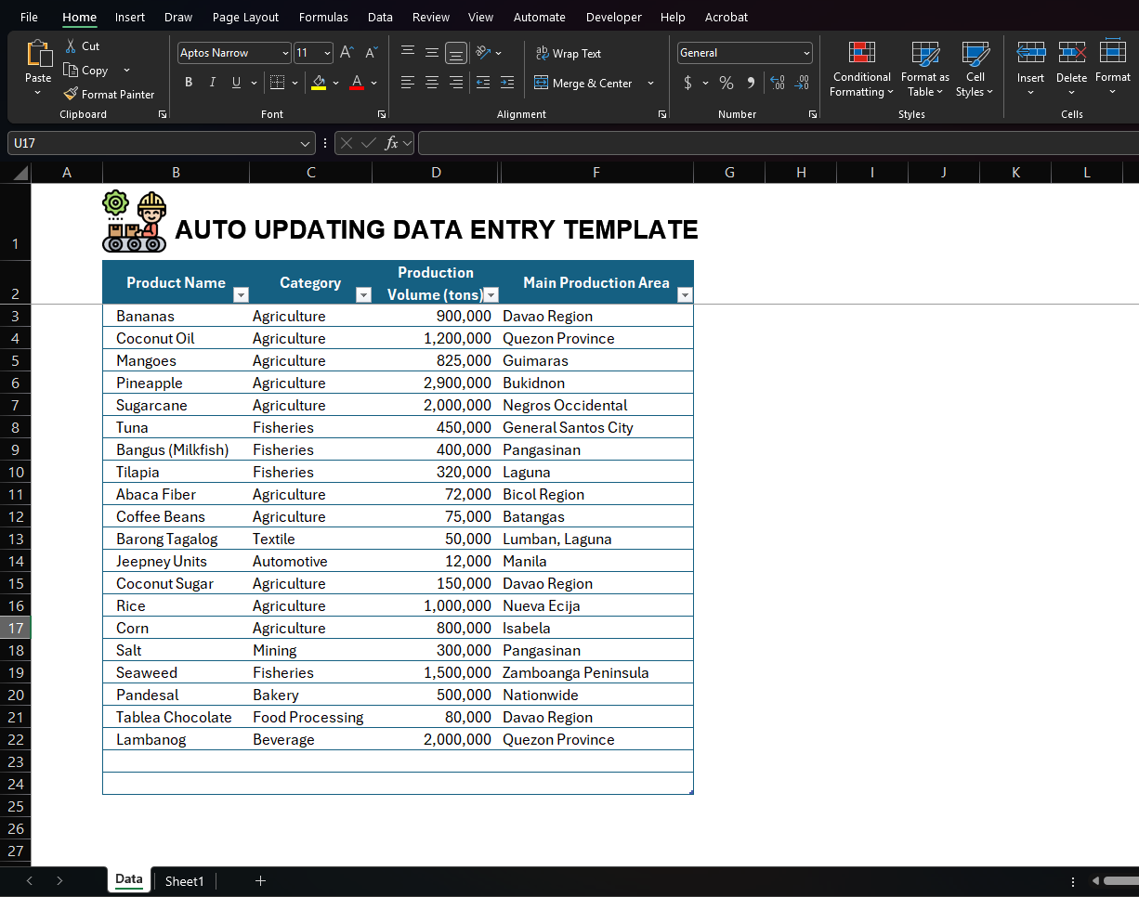Switch to the Formulas ribbon tab

pyautogui.click(x=323, y=17)
